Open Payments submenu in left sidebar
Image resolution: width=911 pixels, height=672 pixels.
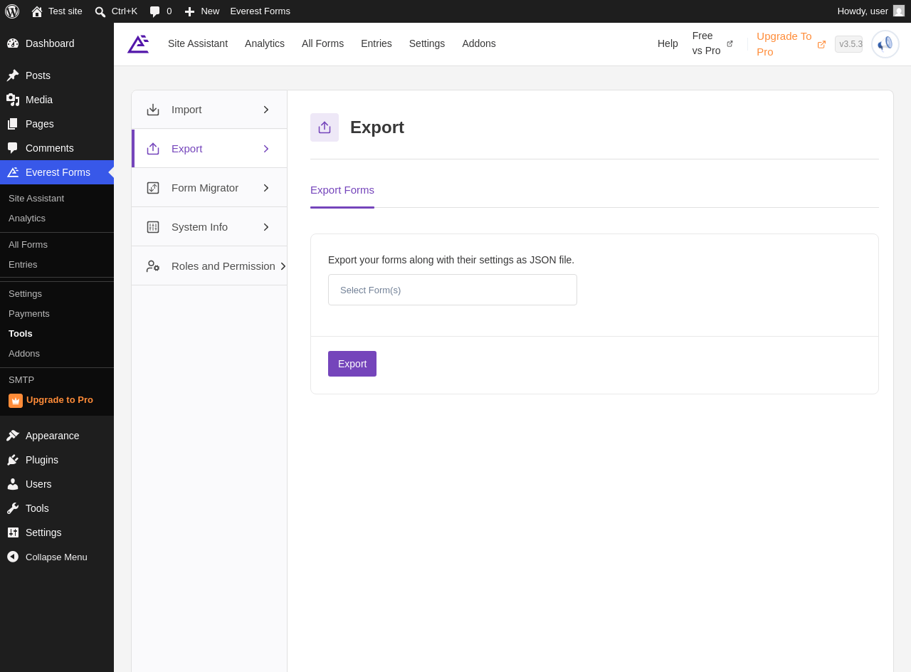tap(29, 314)
